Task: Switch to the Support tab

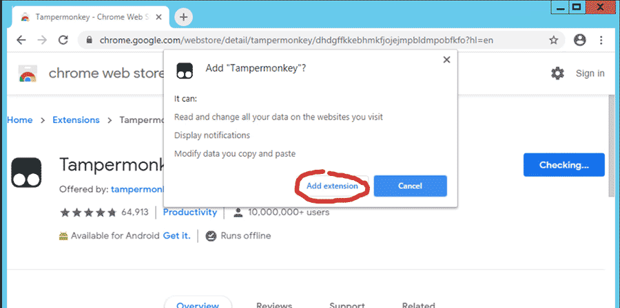Action: (x=347, y=305)
